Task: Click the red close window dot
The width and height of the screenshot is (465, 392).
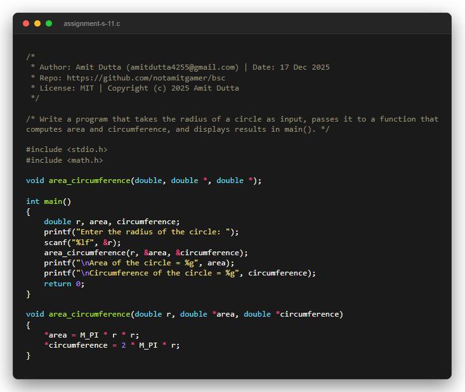Action: (x=26, y=23)
